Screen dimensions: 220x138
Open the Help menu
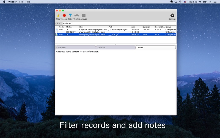pyautogui.click(x=28, y=2)
